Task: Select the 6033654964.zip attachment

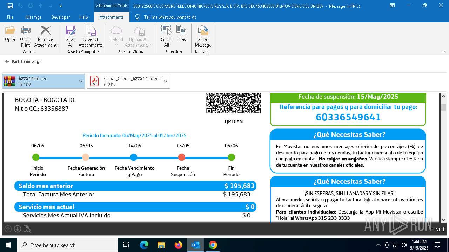Action: (x=40, y=81)
